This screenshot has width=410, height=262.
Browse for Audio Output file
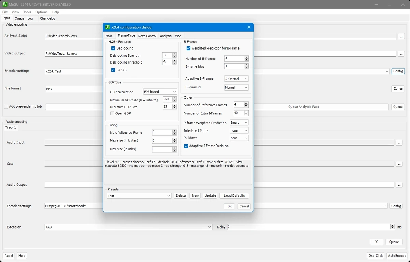399,185
